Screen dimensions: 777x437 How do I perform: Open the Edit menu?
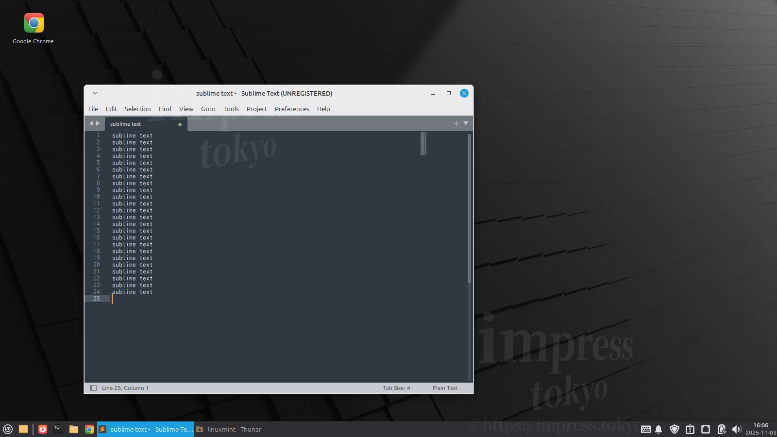click(x=111, y=109)
